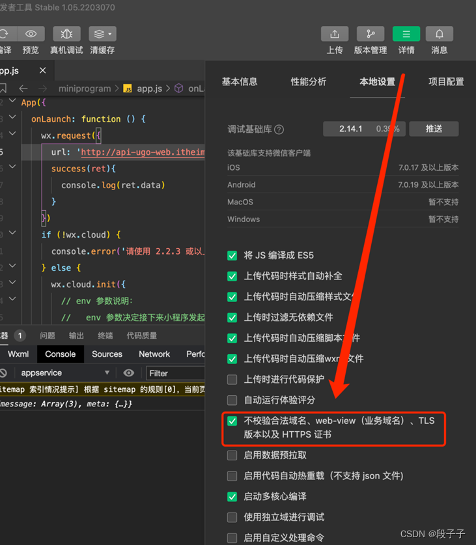Open version management branch icon
Image resolution: width=476 pixels, height=545 pixels.
[371, 34]
